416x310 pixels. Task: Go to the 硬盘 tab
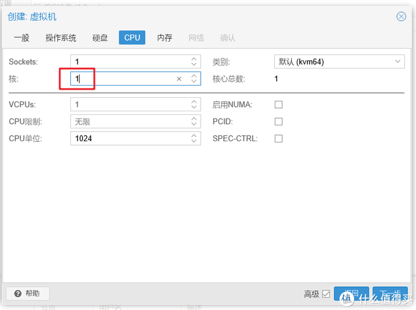coord(100,38)
